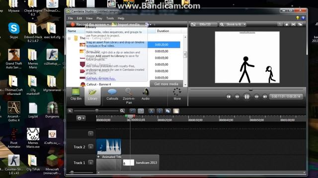The width and height of the screenshot is (318, 178).
Task: Open the File menu
Action: click(71, 18)
